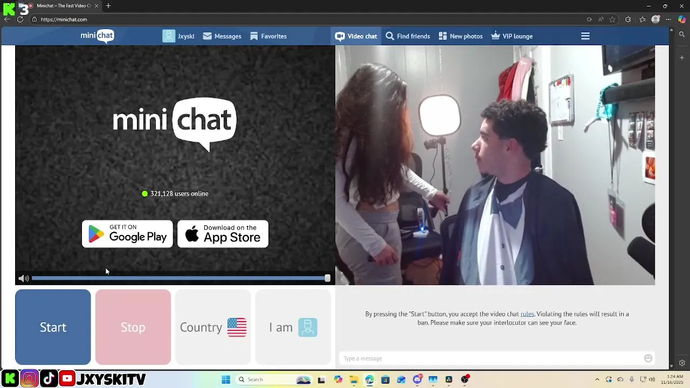Click the Download on the App Store badge

pos(223,234)
